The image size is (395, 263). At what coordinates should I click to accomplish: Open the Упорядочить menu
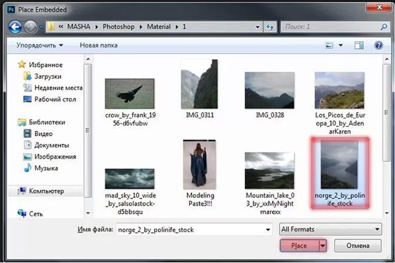(x=39, y=45)
